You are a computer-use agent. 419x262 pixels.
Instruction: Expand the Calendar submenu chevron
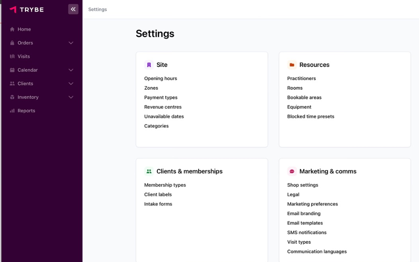tap(71, 70)
